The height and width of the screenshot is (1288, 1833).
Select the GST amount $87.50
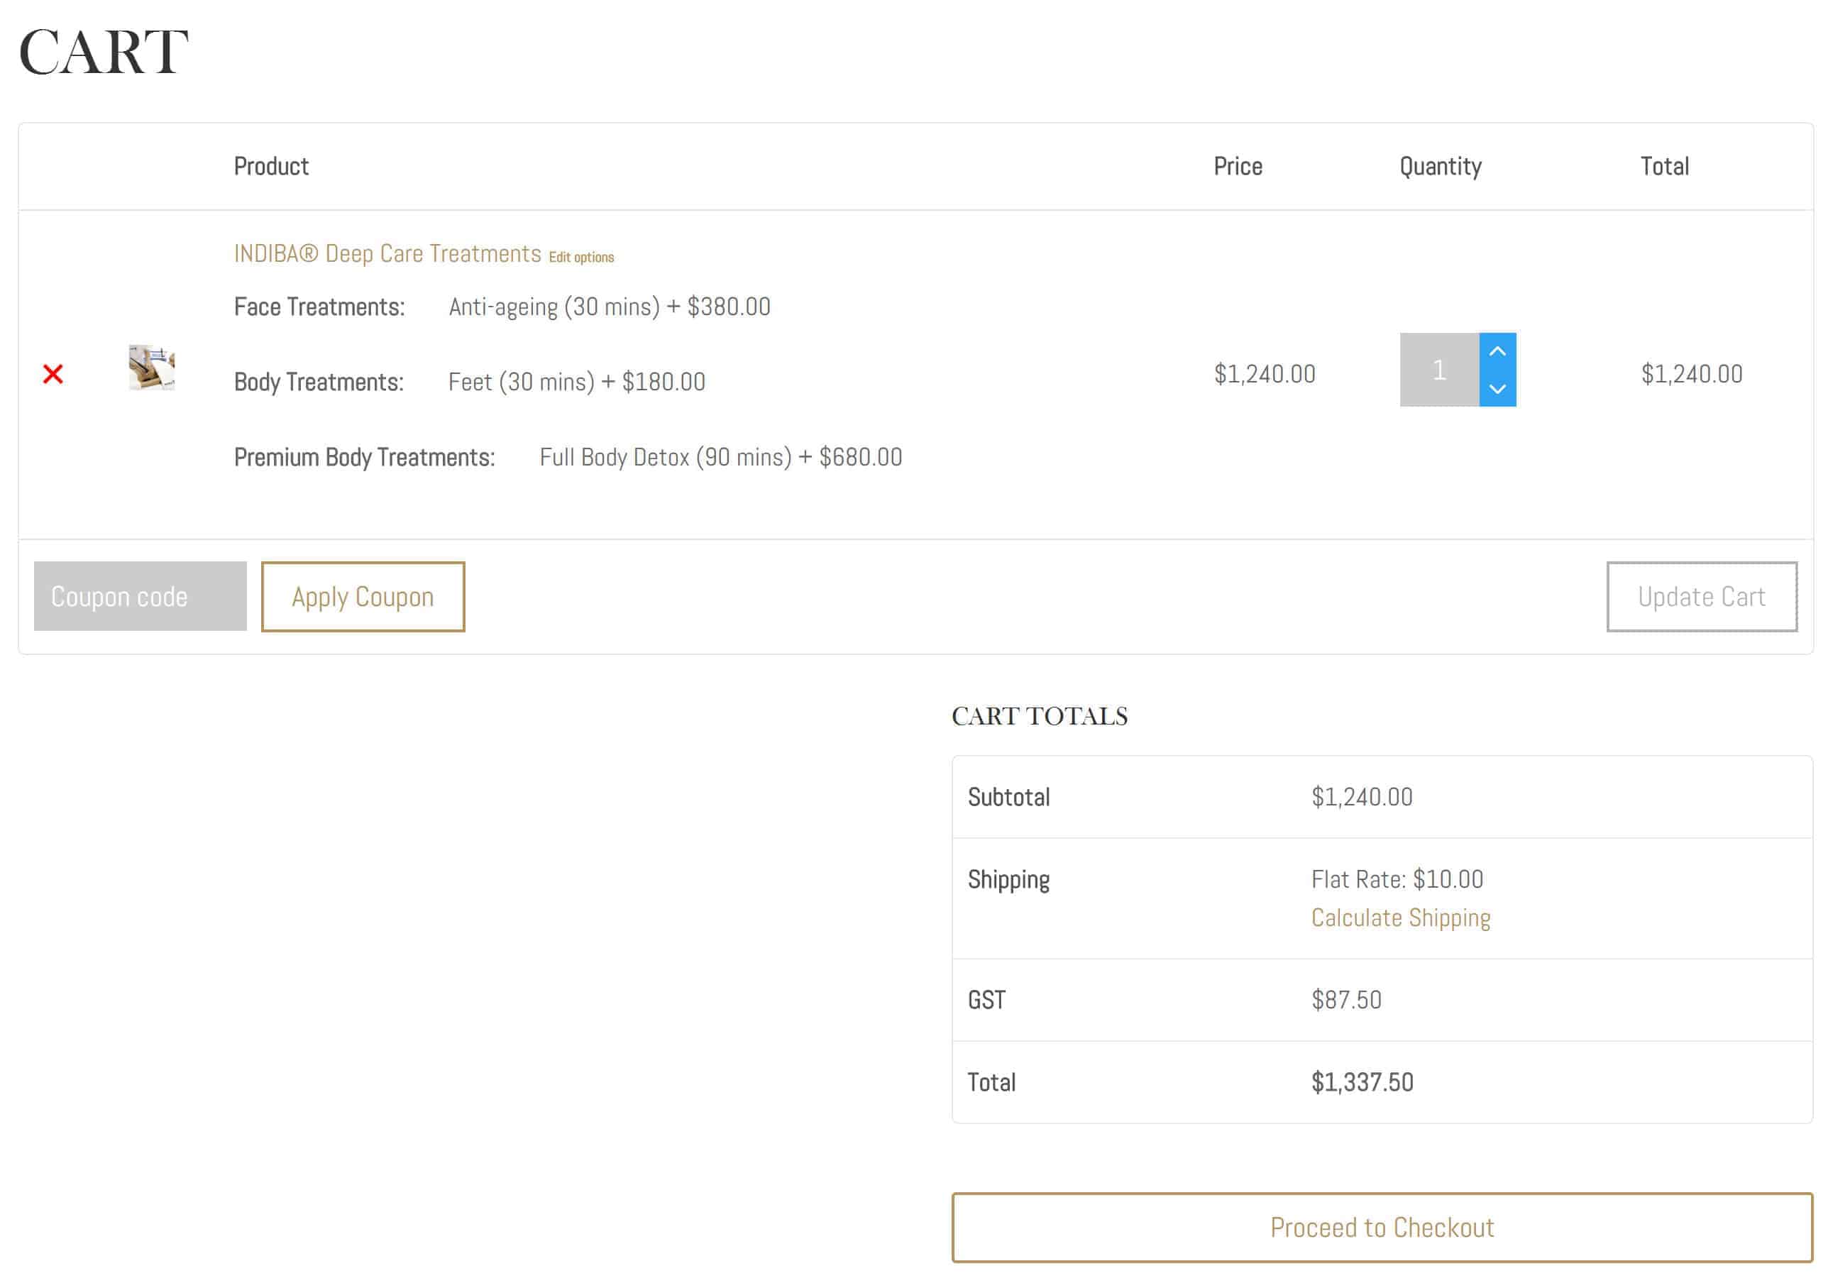point(1346,1000)
